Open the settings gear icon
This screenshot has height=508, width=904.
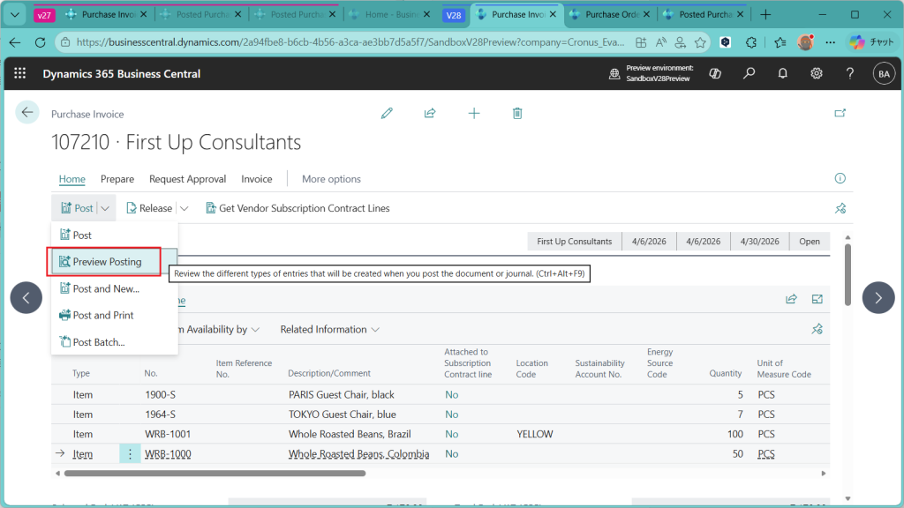tap(817, 74)
